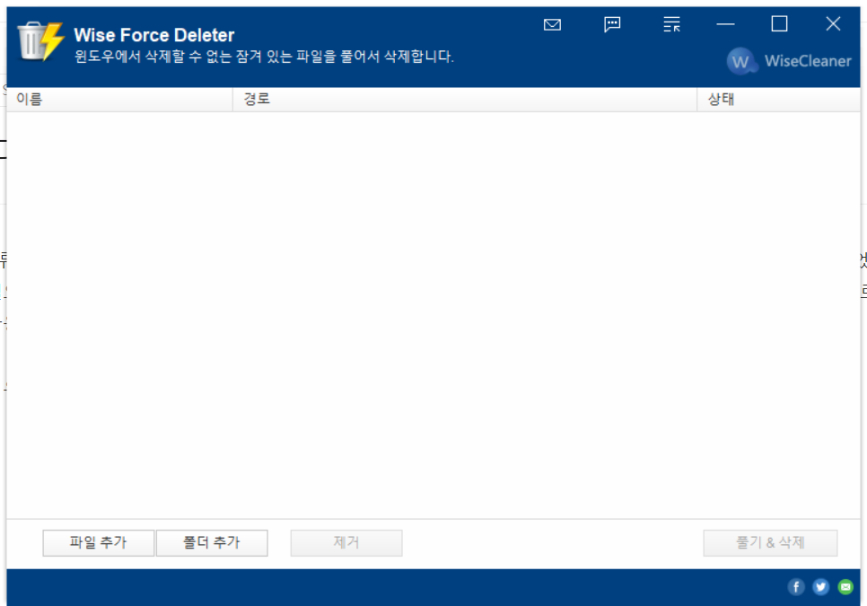
Task: Click the green email icon in footer
Action: point(845,586)
